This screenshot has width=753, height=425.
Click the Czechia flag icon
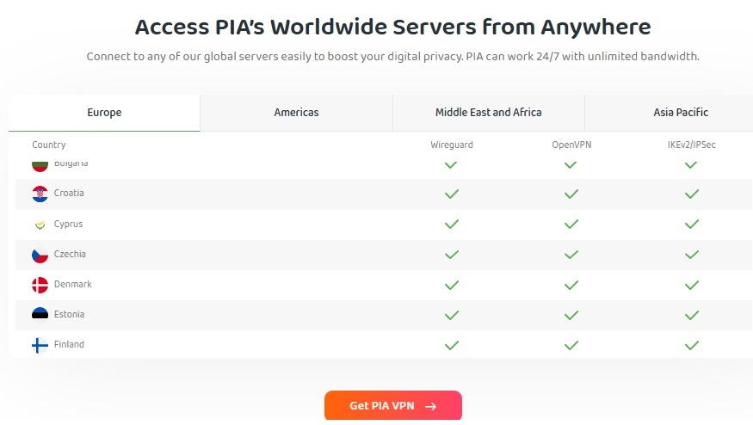[x=40, y=255]
